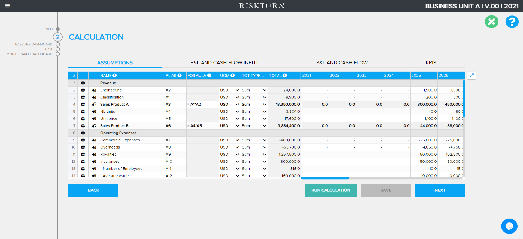The width and height of the screenshot is (523, 239).
Task: Select the Commercial Expenses name cell
Action: coord(132,140)
